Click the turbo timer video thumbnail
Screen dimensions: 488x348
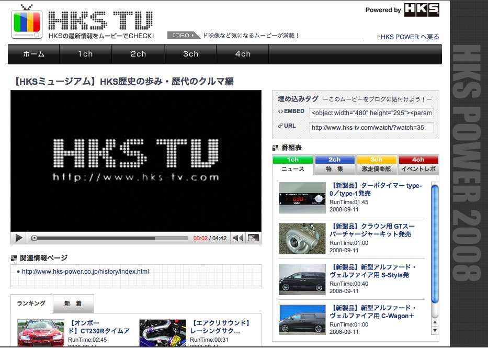pos(302,198)
